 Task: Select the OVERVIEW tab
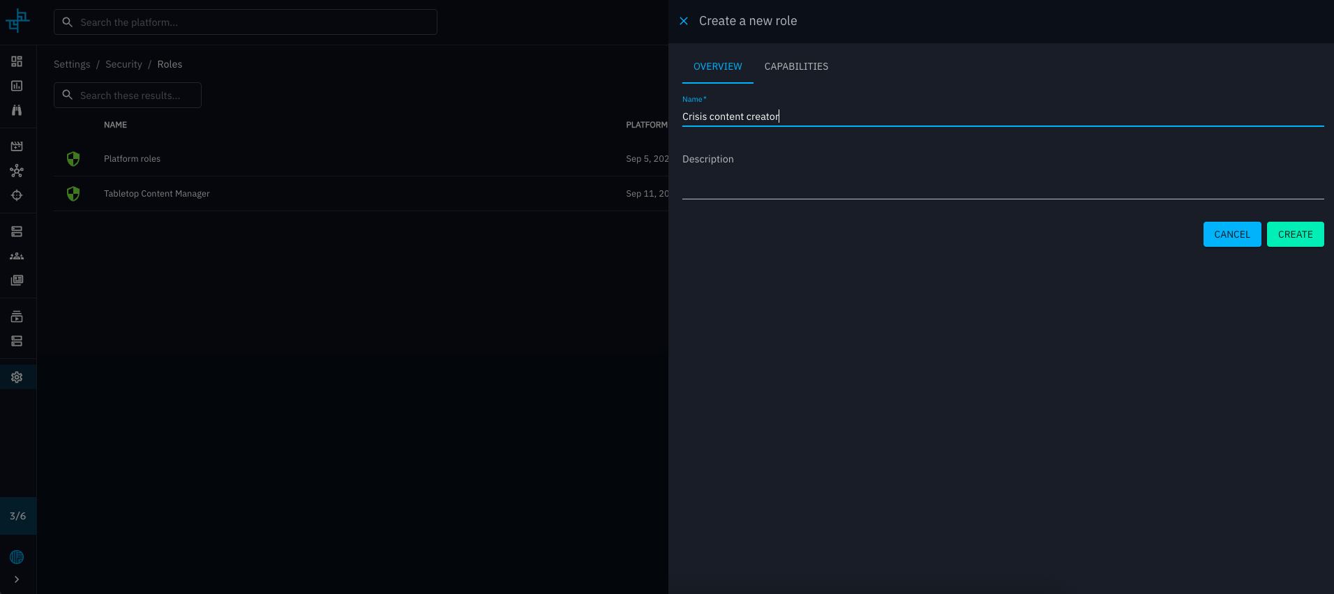pyautogui.click(x=717, y=66)
